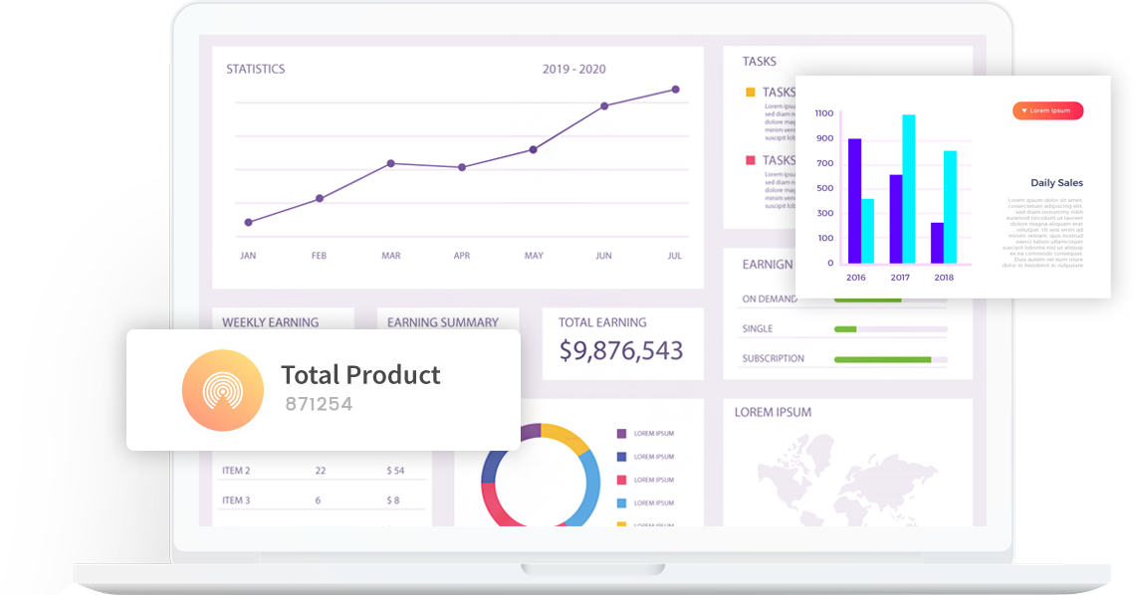
Task: Select the ITEM 2 table row
Action: pos(321,471)
